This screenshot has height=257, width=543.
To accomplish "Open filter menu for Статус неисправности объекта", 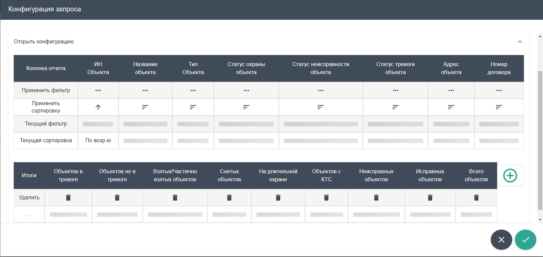I will coord(321,91).
